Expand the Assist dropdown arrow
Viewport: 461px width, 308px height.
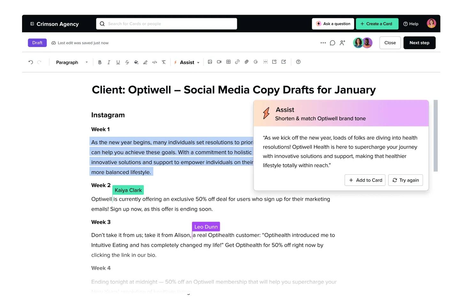[x=198, y=62]
